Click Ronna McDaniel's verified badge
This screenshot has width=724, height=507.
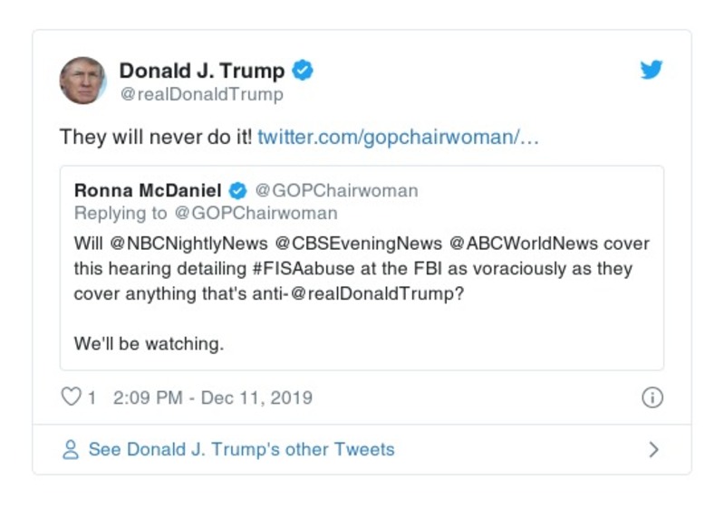[237, 190]
